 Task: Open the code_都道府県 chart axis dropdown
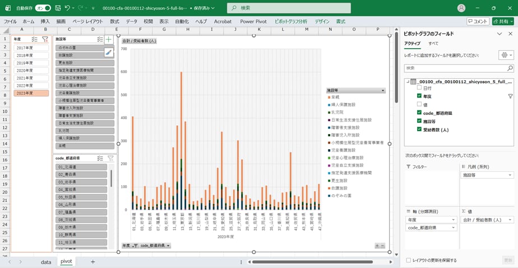pos(168,246)
